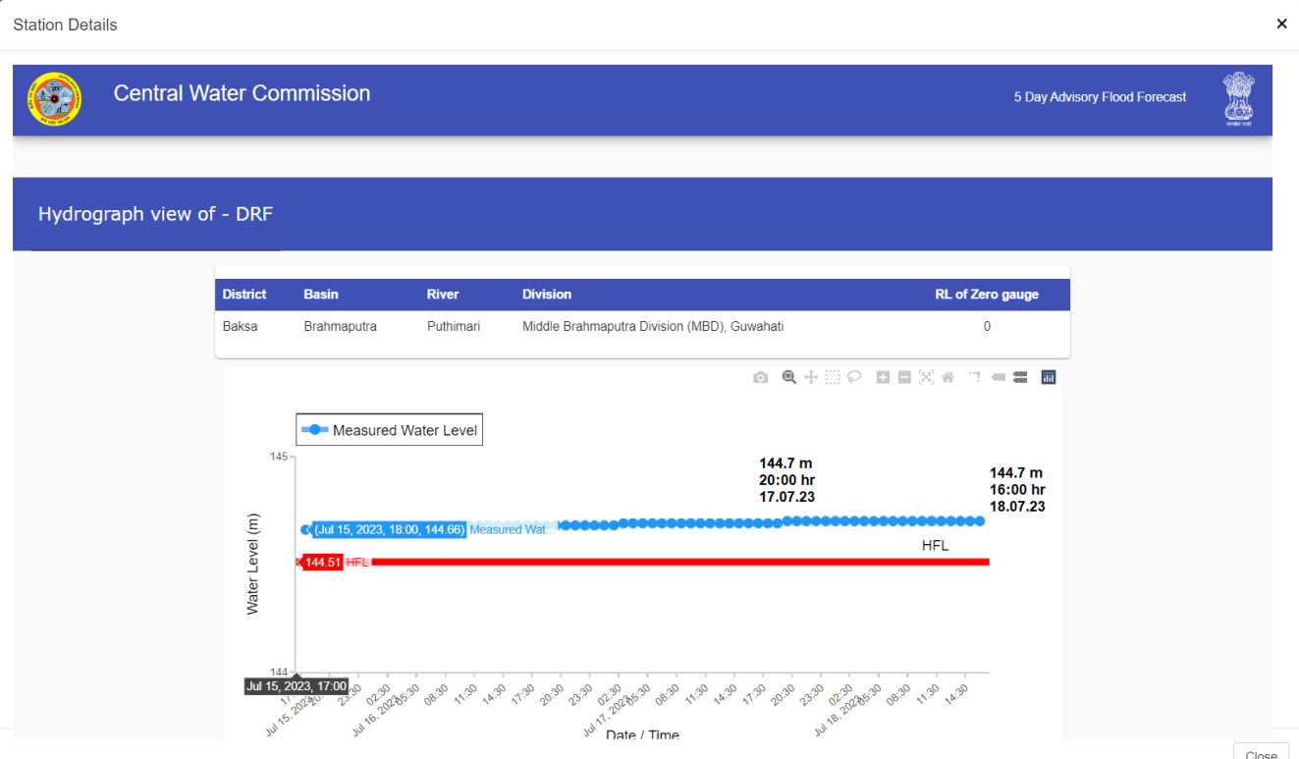
Task: Activate the Pan tool
Action: [811, 377]
